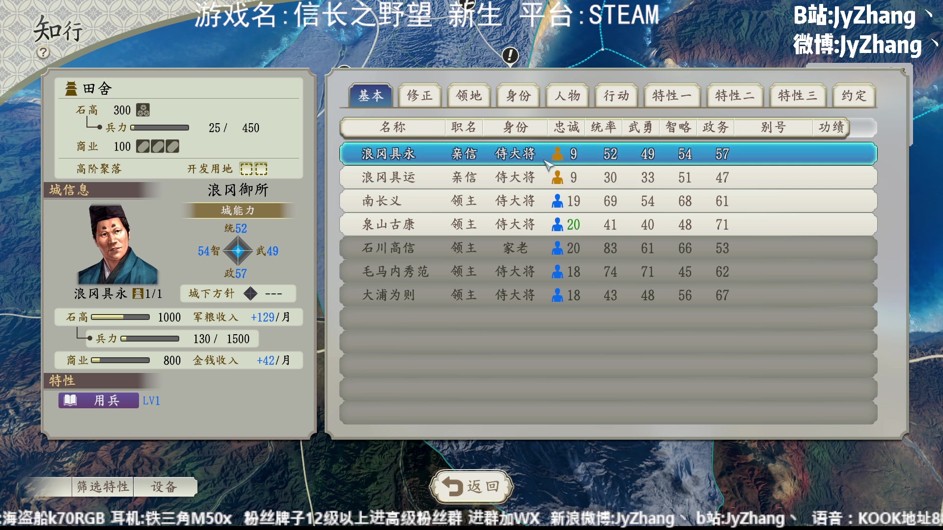Sort the list by 别号 column header
Viewport: 943px width, 530px height.
click(774, 128)
